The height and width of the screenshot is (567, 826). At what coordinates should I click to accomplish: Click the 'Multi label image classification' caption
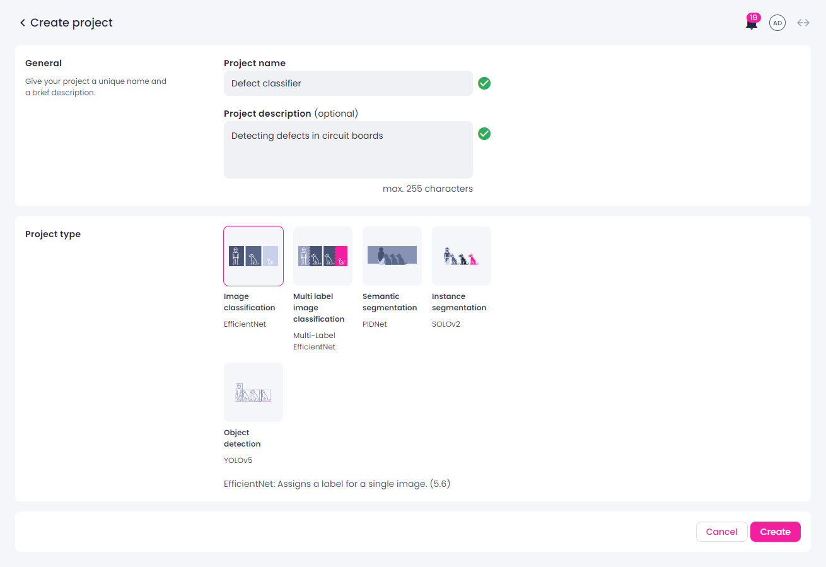pyautogui.click(x=319, y=308)
